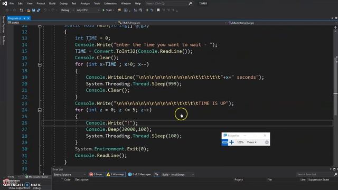Click the uncomment lines toolbar icon
The height and width of the screenshot is (190, 338).
(x=152, y=10)
